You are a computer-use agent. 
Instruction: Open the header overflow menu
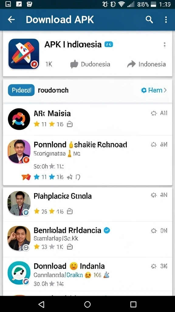tap(166, 19)
